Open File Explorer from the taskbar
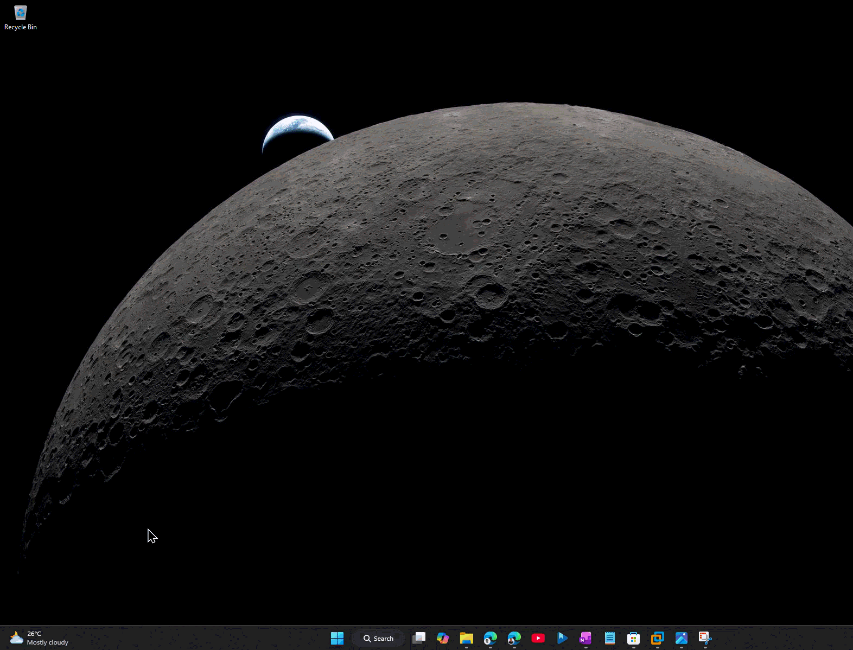 pyautogui.click(x=467, y=638)
